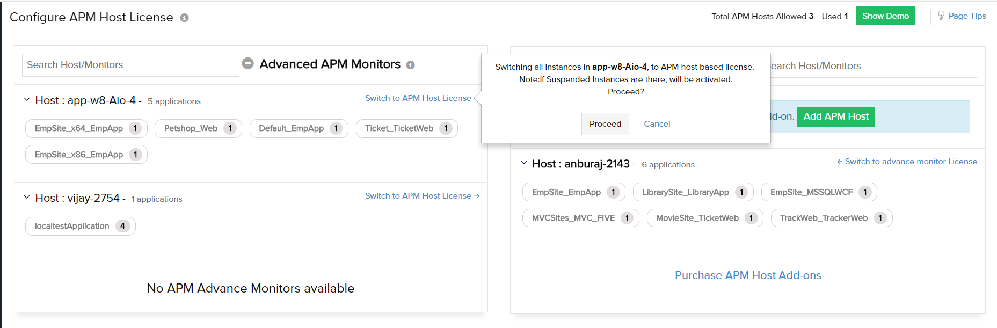Click the Show Demo button
Image resolution: width=997 pixels, height=328 pixels.
coord(885,16)
